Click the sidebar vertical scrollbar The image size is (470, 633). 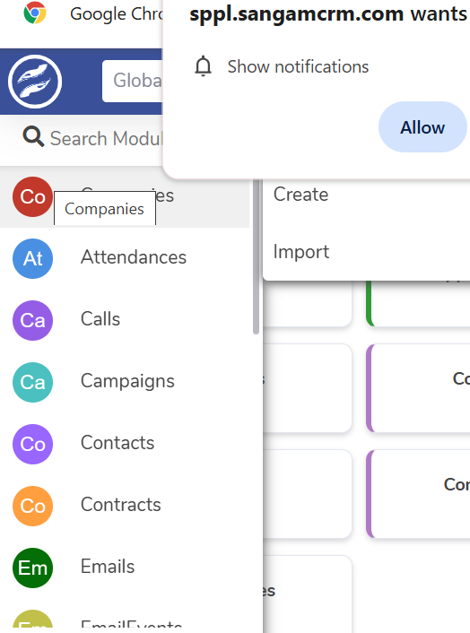[256, 257]
